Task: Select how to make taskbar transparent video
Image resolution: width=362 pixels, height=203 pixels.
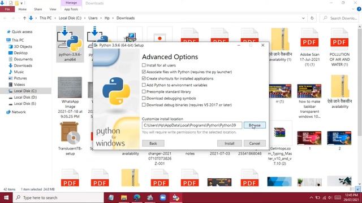Action: (x=309, y=101)
